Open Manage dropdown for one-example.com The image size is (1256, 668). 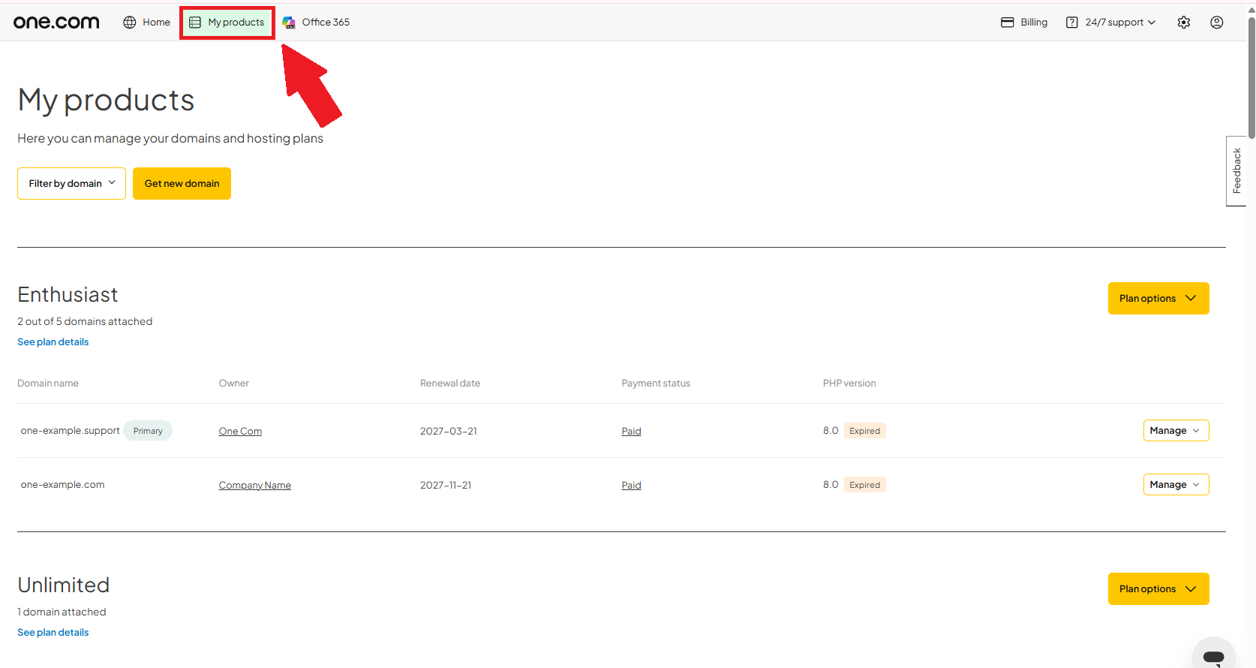[1176, 485]
